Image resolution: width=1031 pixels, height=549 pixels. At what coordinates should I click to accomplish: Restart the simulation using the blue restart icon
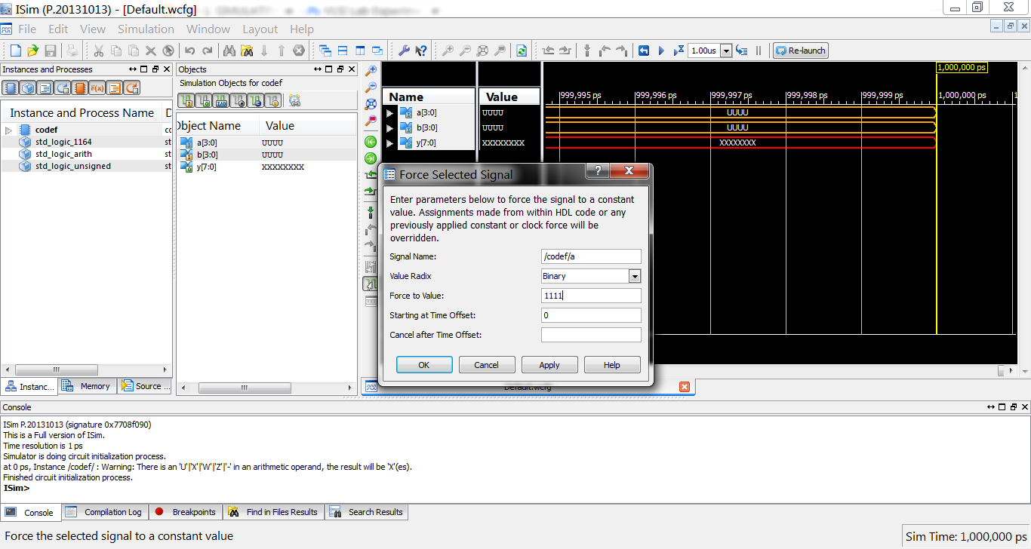click(644, 50)
